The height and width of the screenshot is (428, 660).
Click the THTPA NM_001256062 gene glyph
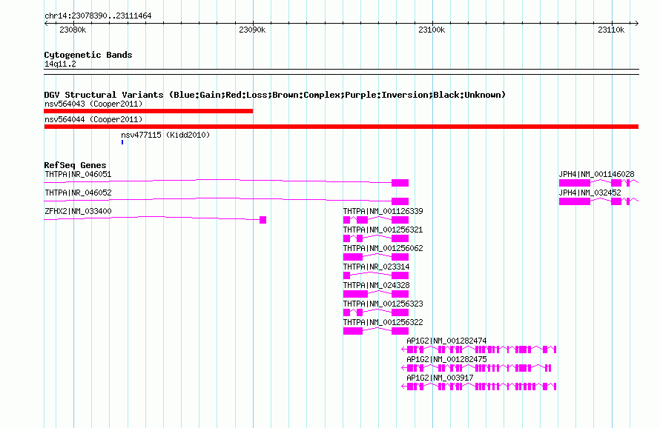pos(376,257)
